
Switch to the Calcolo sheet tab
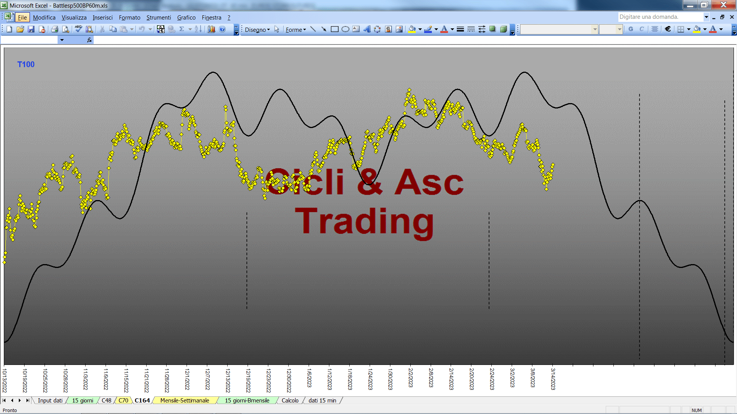[x=290, y=401]
